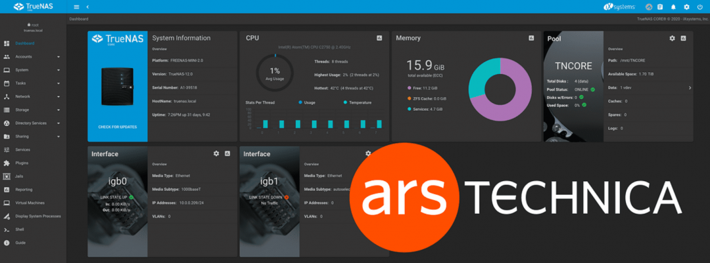Click the CPU average usage gauge
Viewport: 710px width, 263px height.
tap(275, 73)
